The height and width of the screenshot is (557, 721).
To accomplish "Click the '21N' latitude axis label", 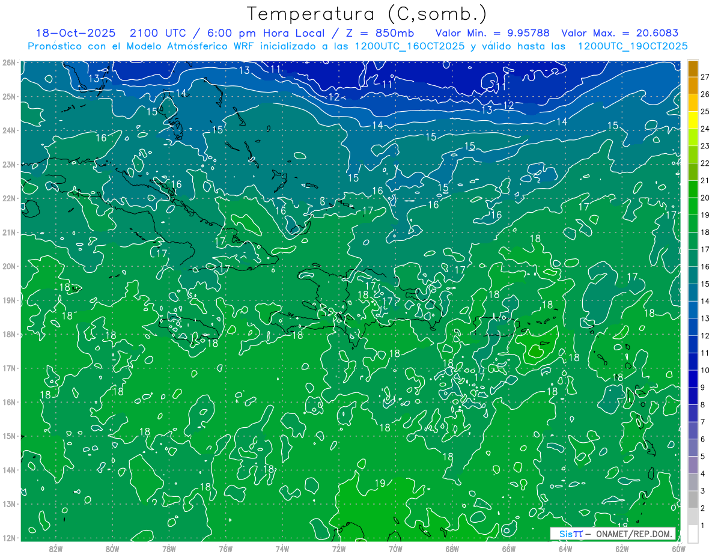I will click(x=8, y=233).
